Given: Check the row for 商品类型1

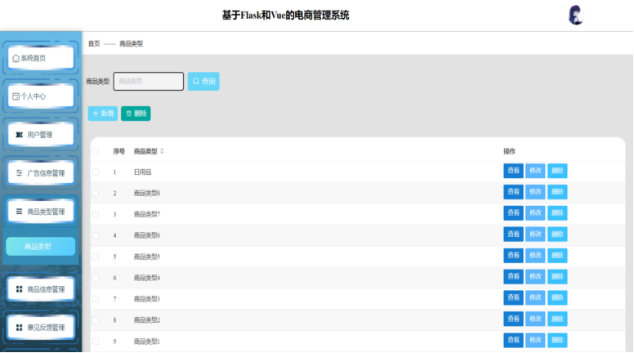Looking at the screenshot, I should point(96,342).
